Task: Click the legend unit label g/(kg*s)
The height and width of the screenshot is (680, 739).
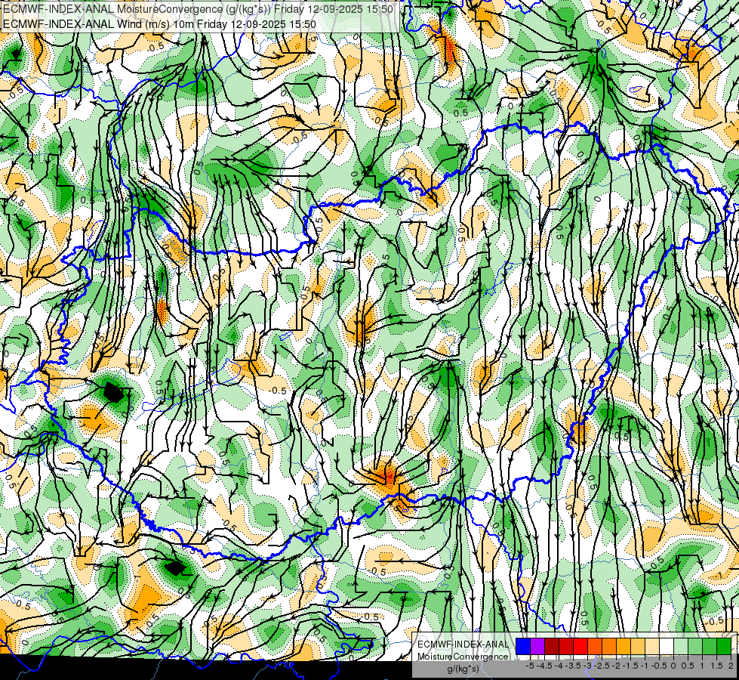Action: [x=463, y=669]
